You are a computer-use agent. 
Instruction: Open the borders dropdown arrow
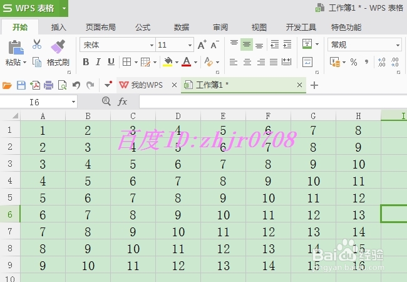pos(136,62)
